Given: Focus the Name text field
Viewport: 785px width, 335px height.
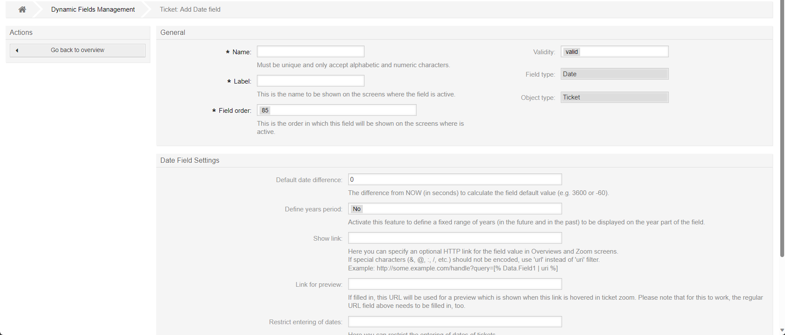Looking at the screenshot, I should [x=310, y=52].
